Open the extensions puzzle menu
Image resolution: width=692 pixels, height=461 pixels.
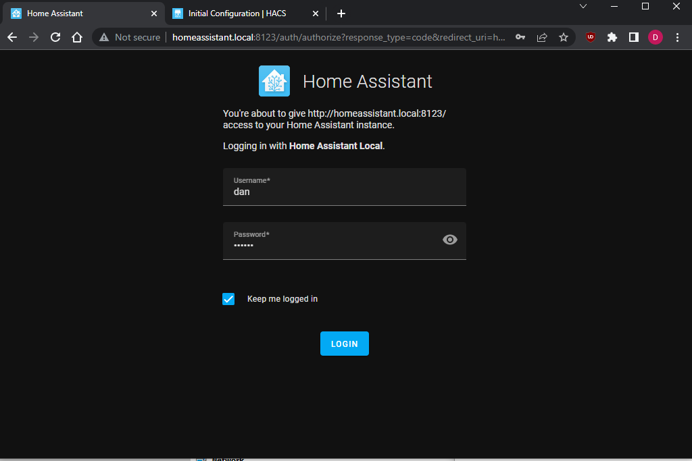[612, 38]
